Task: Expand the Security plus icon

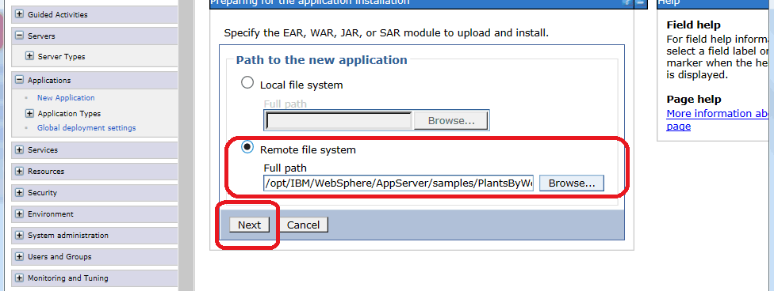Action: point(20,192)
